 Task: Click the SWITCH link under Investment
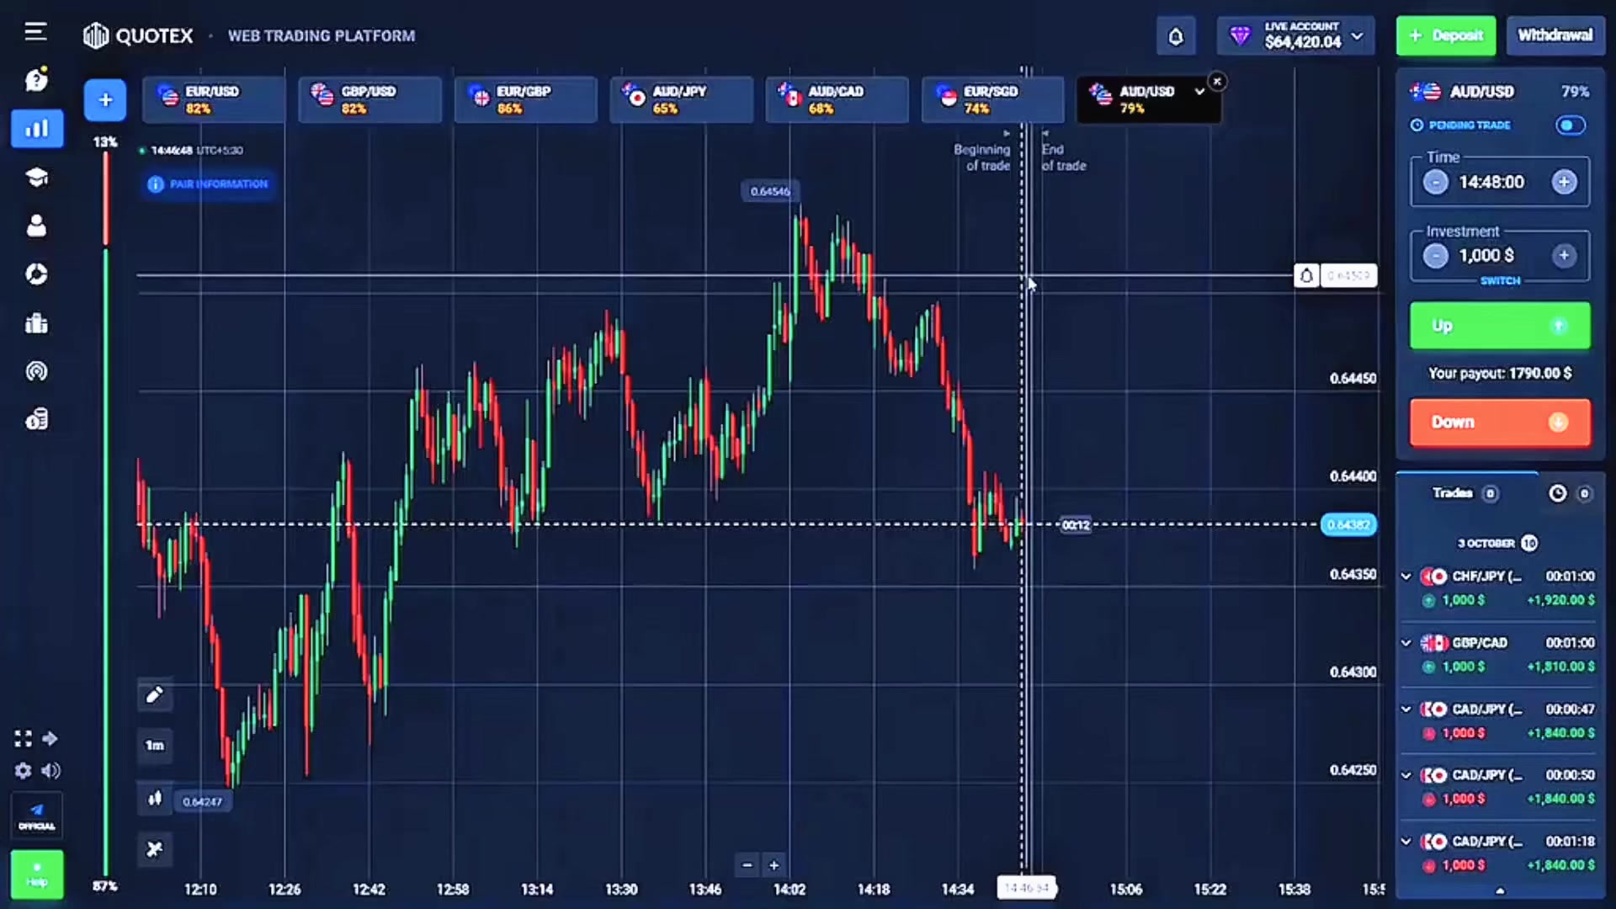1500,281
